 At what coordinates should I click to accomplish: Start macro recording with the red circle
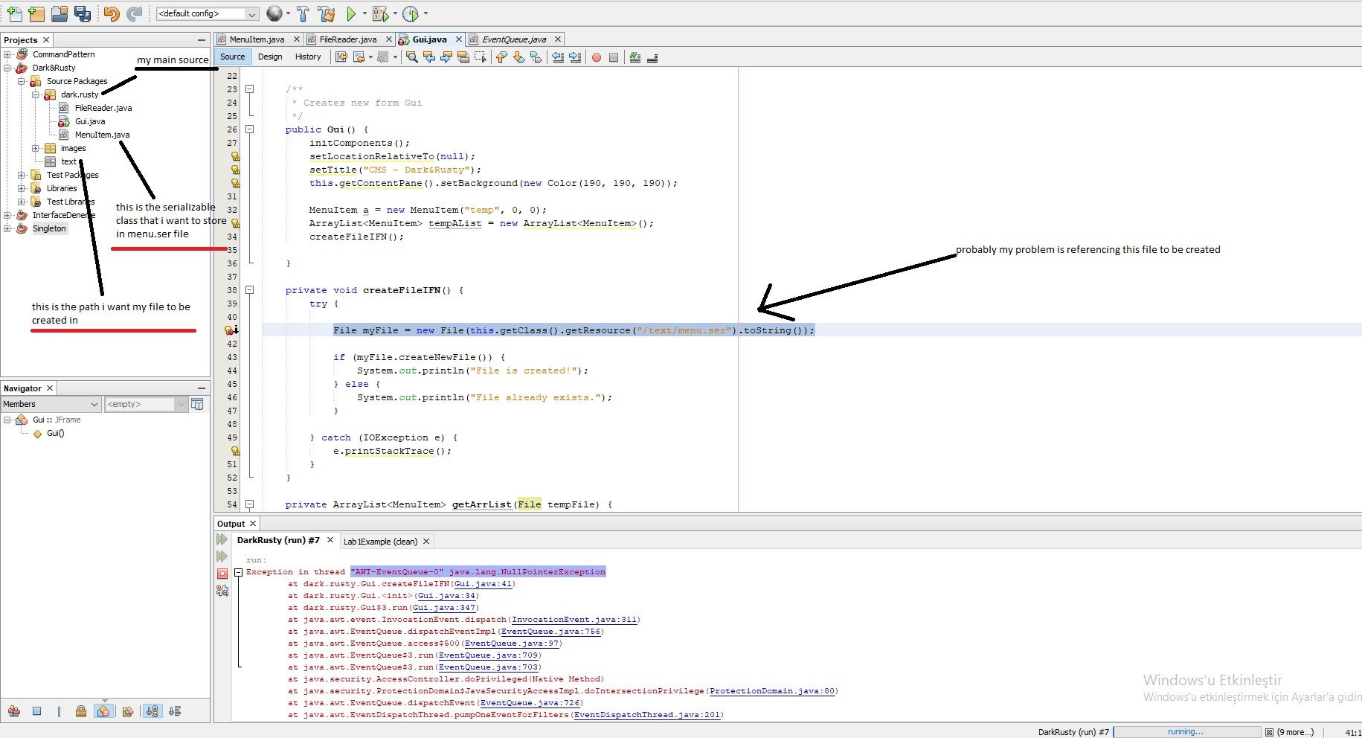597,57
